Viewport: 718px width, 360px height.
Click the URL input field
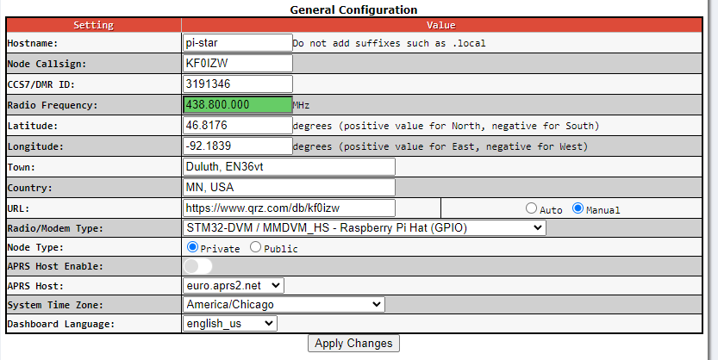(289, 208)
